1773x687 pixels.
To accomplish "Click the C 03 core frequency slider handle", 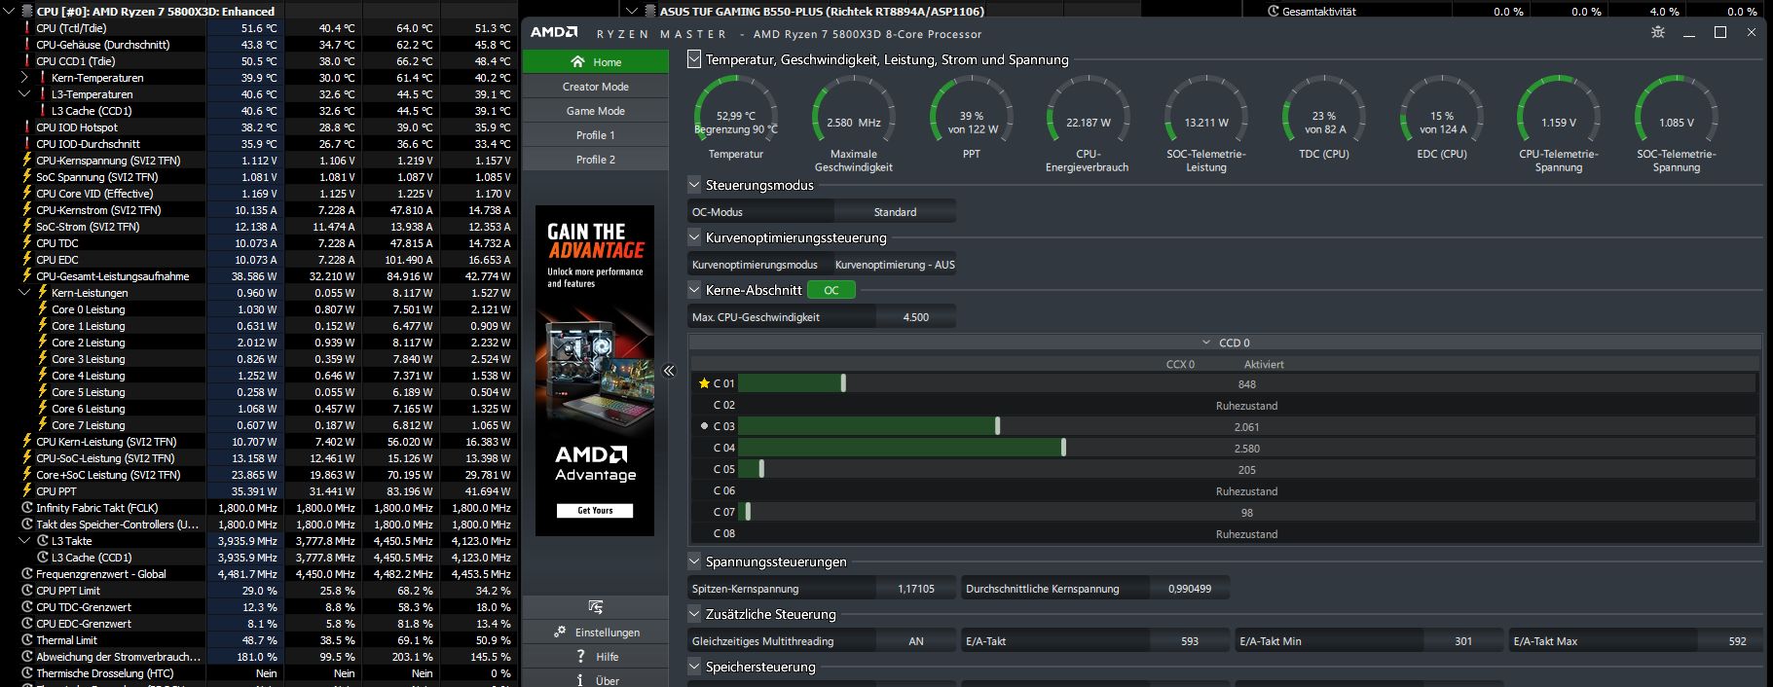I will coord(997,426).
